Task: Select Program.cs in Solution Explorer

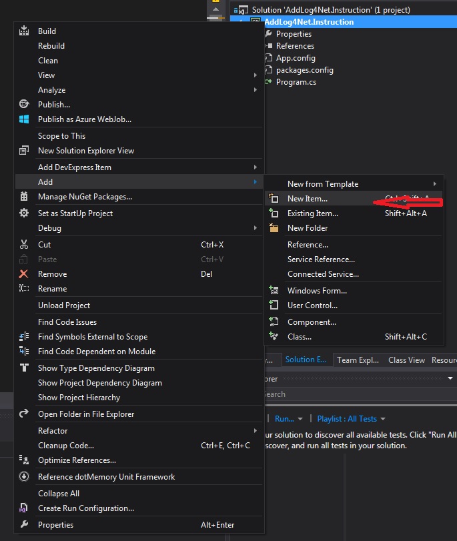Action: click(296, 82)
